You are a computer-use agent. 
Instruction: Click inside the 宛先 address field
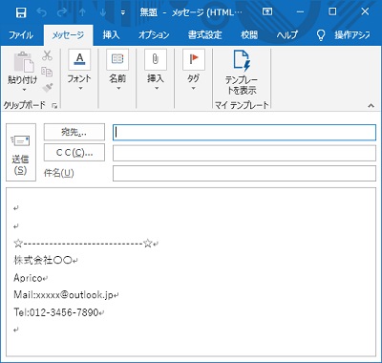click(x=244, y=133)
